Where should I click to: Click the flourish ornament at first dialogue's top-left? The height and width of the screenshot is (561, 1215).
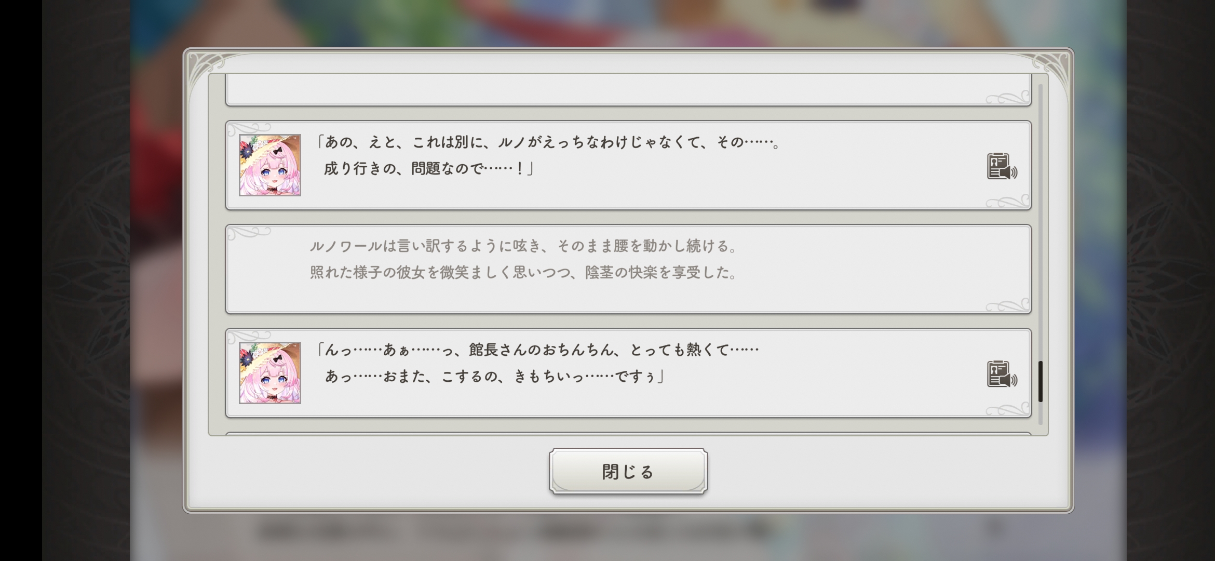click(249, 129)
